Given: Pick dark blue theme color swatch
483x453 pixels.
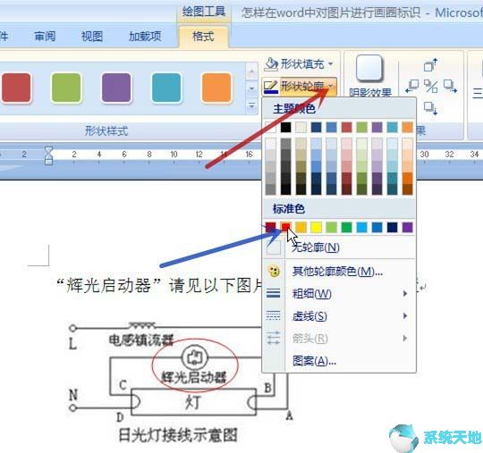Looking at the screenshot, I should click(316, 127).
